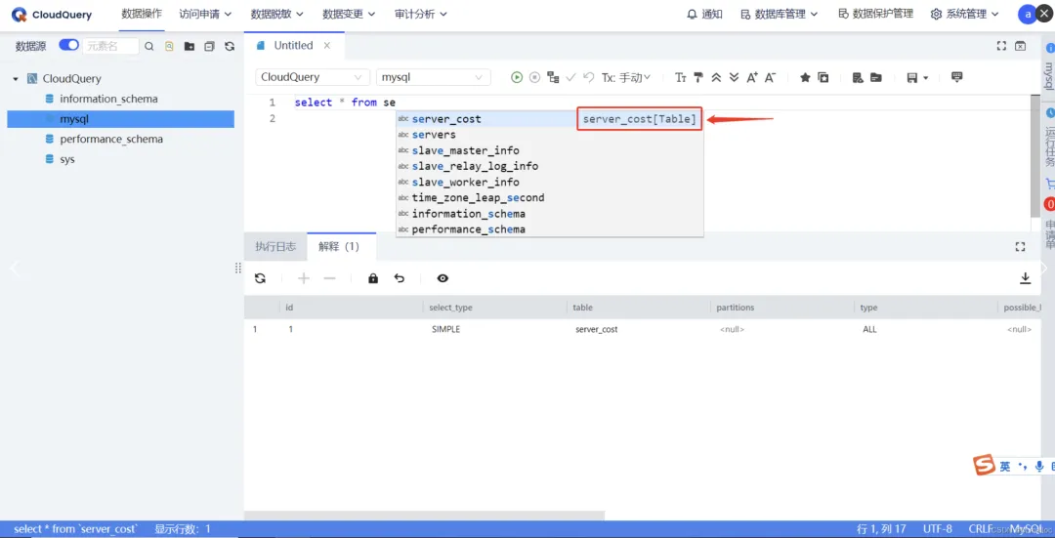Close the Untitled tab
Screen dimensions: 1055x538
[x=327, y=45]
